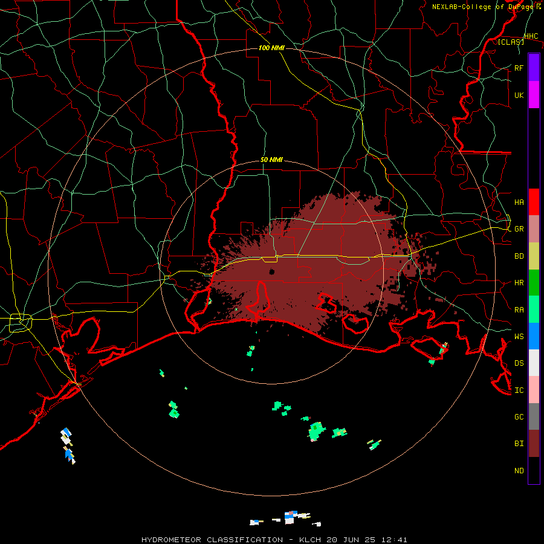Click the 'IC' legend label
Image resolution: width=544 pixels, height=544 pixels.
(x=519, y=390)
